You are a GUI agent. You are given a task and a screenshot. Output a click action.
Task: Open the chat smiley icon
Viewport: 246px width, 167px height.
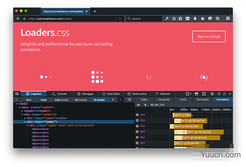tap(210, 19)
